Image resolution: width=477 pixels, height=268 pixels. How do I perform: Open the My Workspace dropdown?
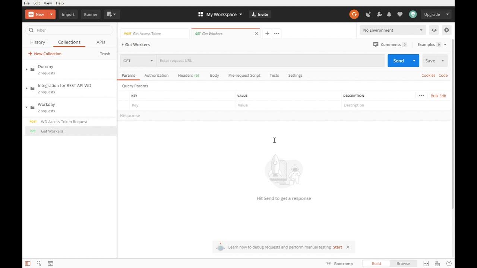tap(220, 15)
